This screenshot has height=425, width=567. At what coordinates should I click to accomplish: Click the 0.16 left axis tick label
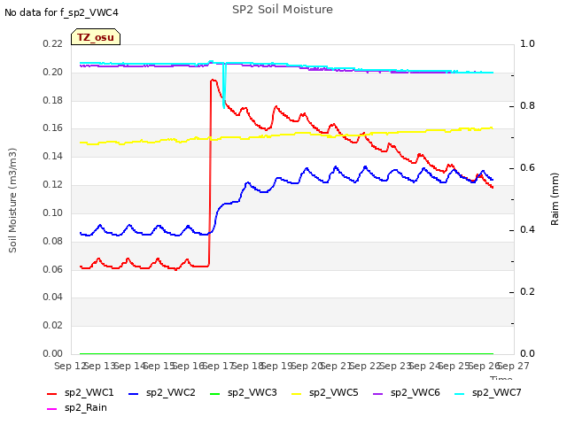(52, 127)
